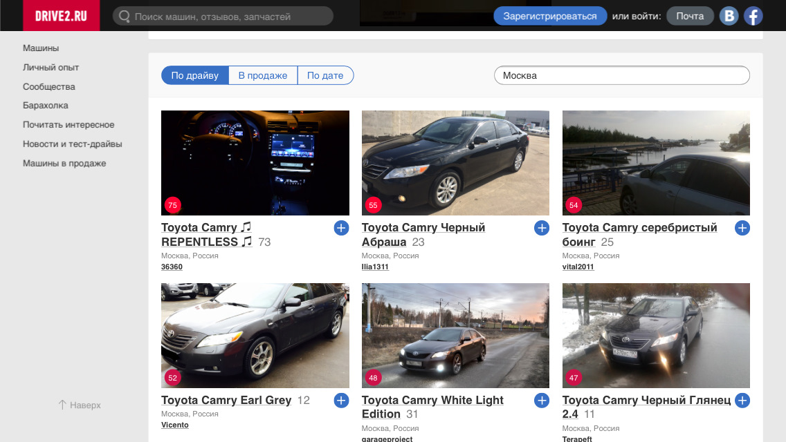Viewport: 786px width, 442px height.
Task: Open Барахолка in sidebar
Action: (45, 105)
